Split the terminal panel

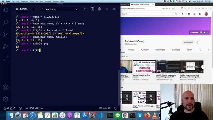tap(92, 9)
